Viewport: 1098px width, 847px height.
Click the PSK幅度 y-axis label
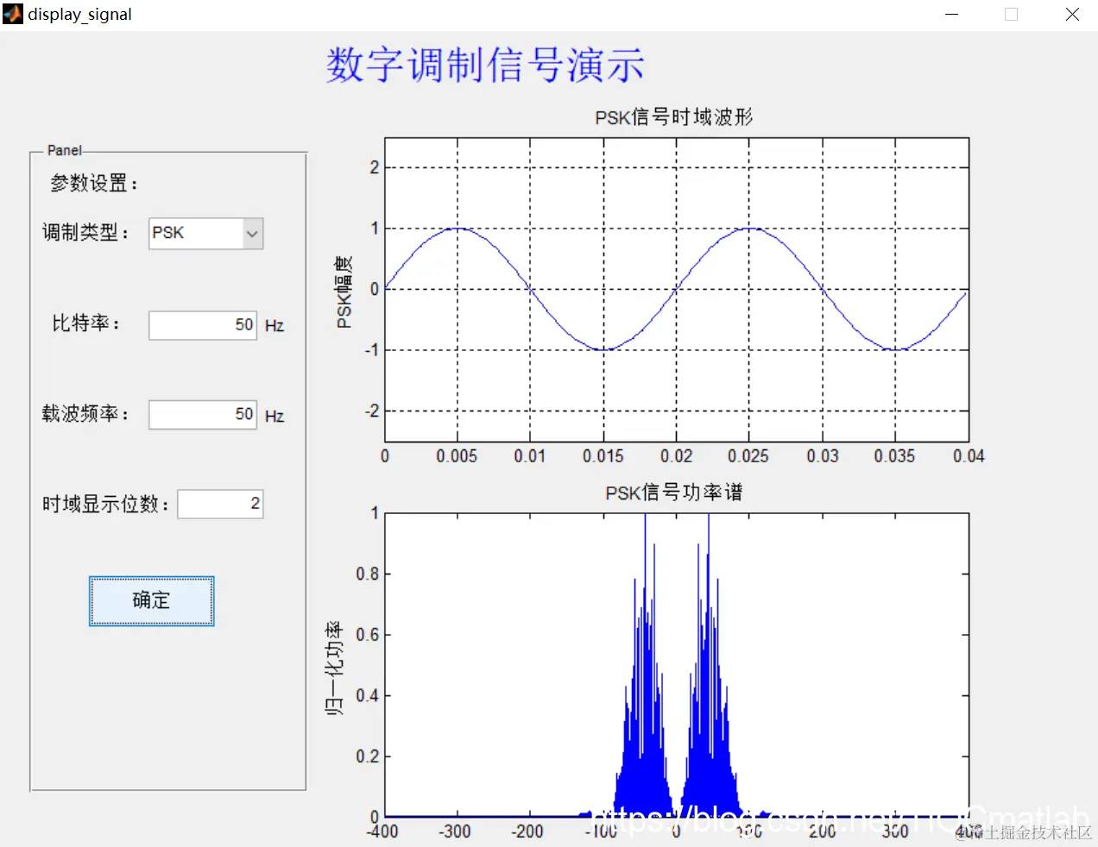344,292
